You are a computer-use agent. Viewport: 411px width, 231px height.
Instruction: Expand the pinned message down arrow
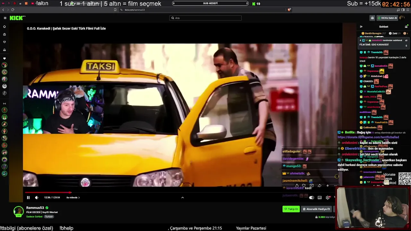pos(406,46)
